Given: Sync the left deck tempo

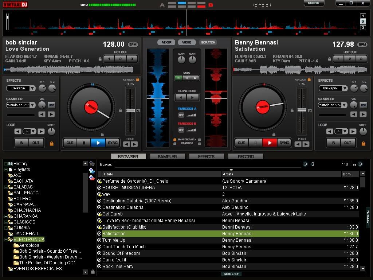Looking at the screenshot, I should pyautogui.click(x=113, y=143).
